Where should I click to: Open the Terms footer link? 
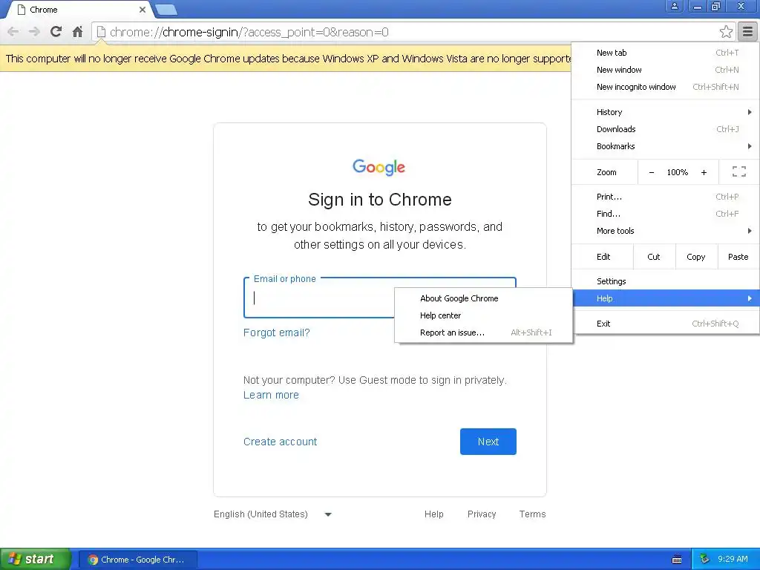point(532,514)
